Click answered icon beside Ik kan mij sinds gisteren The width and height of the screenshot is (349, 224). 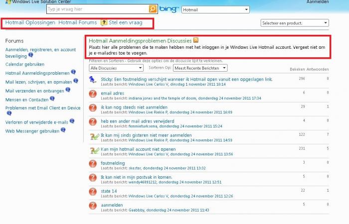(94, 136)
